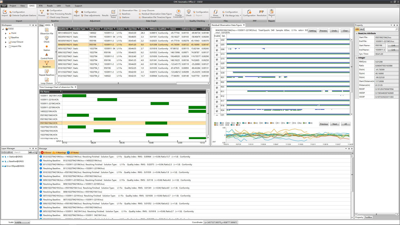400x225 pixels.
Task: Open the Rinex Conversion tool
Action: tap(215, 14)
